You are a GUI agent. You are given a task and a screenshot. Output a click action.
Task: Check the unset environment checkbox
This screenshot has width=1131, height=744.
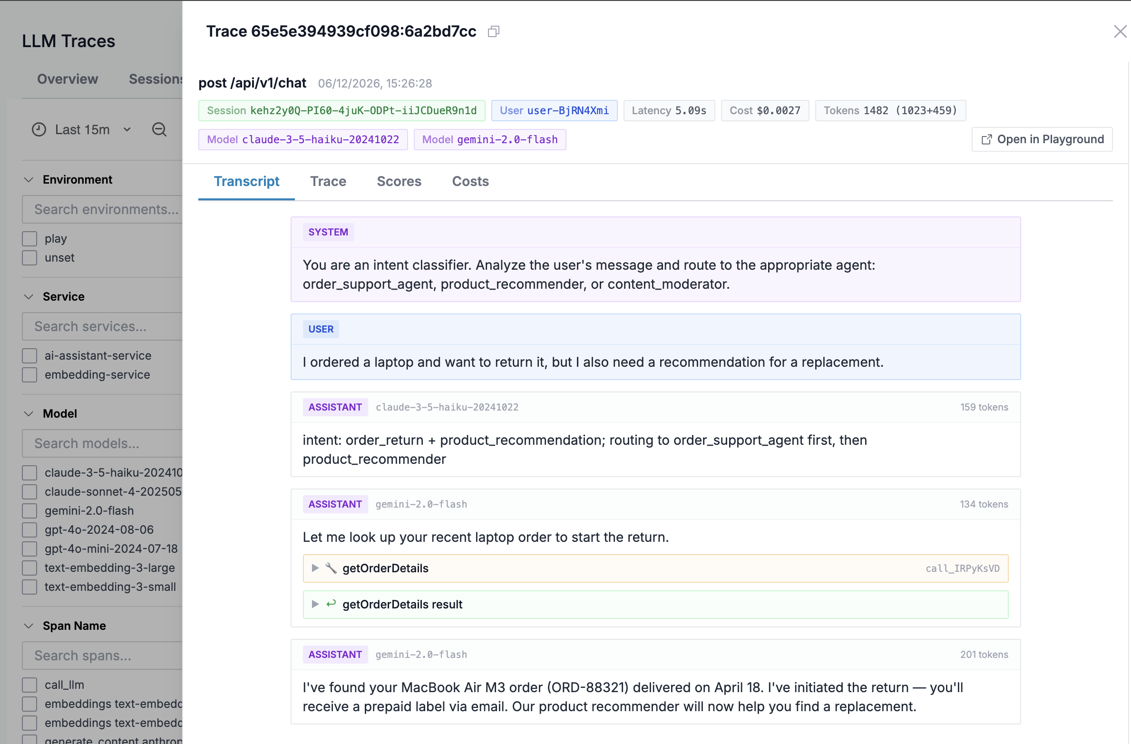pos(29,258)
